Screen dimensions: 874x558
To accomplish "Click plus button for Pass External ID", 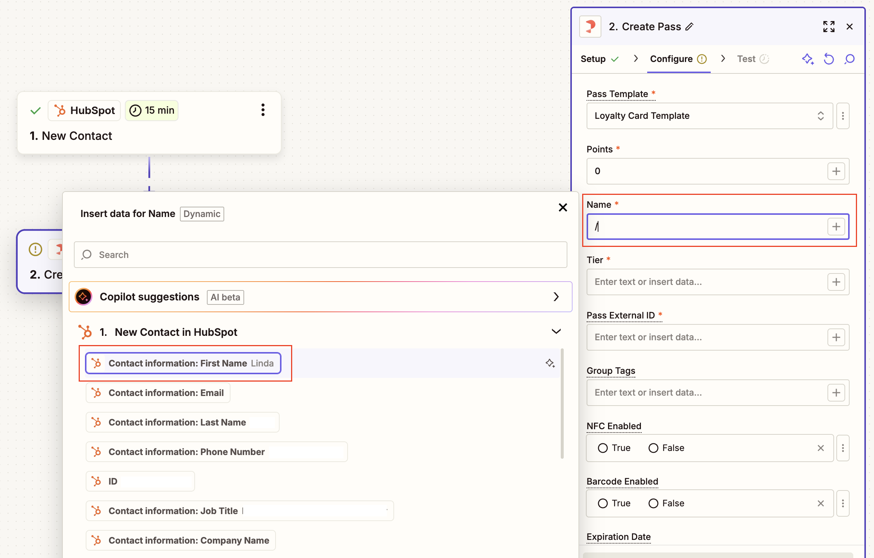I will point(836,337).
